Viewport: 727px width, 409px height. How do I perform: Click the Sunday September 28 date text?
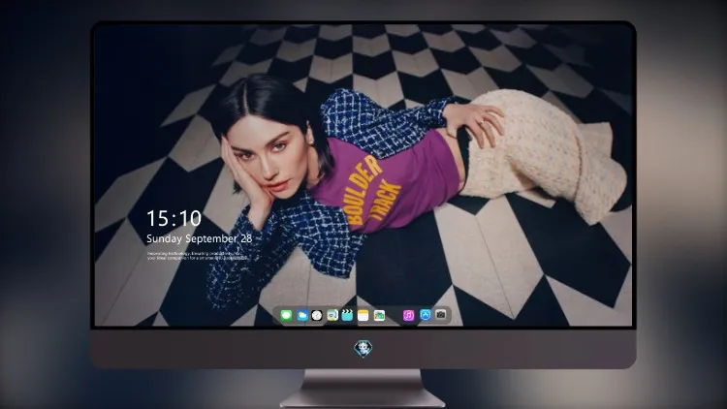tap(200, 238)
